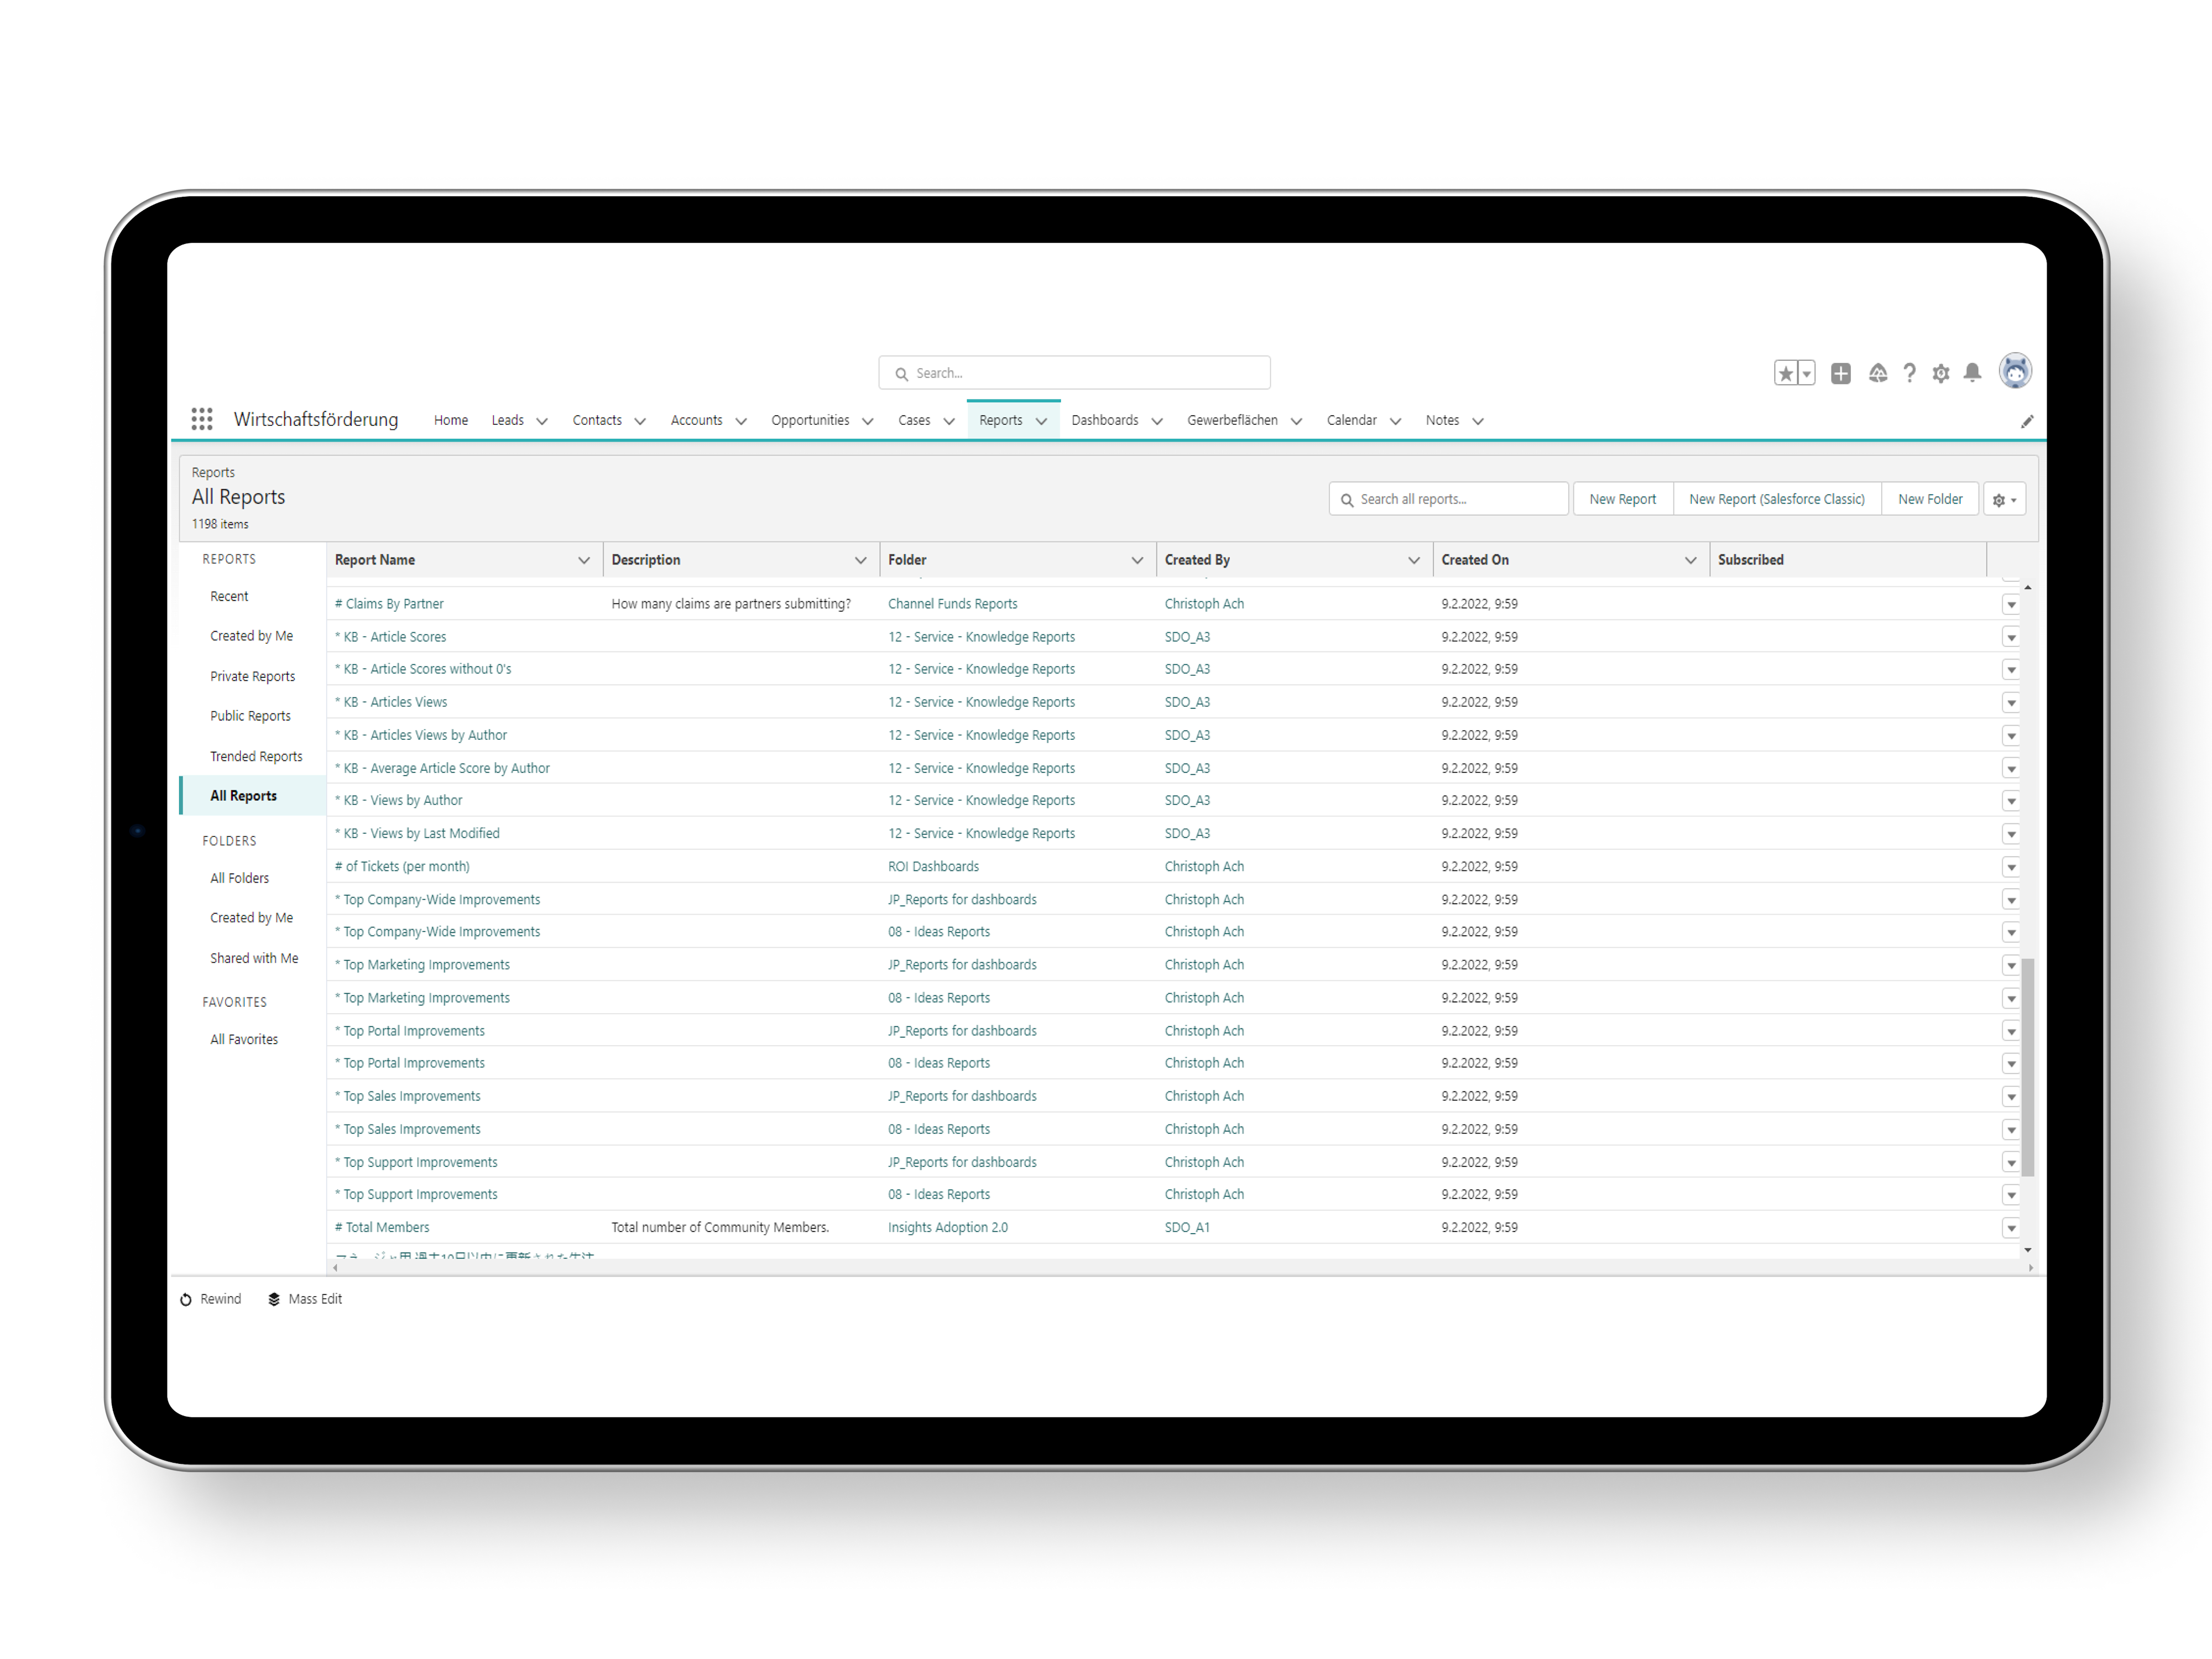This screenshot has width=2212, height=1659.
Task: Open the Setup gear icon
Action: [1940, 373]
